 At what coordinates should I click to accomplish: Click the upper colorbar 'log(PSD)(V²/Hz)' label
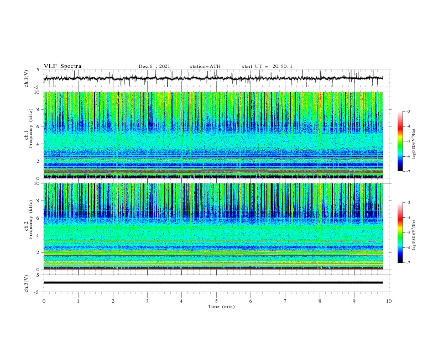[x=414, y=144]
